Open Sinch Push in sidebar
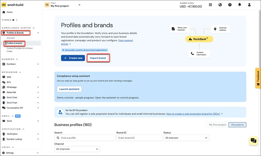This screenshot has height=156, width=261. [x=12, y=103]
